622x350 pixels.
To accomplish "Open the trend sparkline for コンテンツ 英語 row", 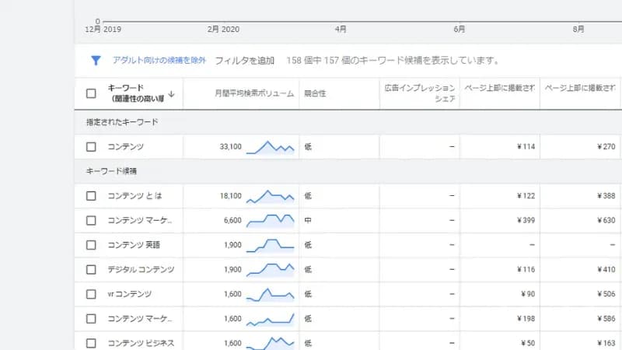I will [270, 246].
